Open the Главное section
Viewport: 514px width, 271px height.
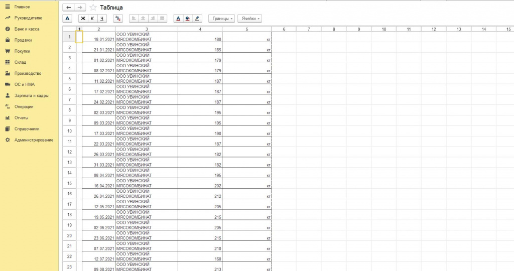[x=22, y=7]
